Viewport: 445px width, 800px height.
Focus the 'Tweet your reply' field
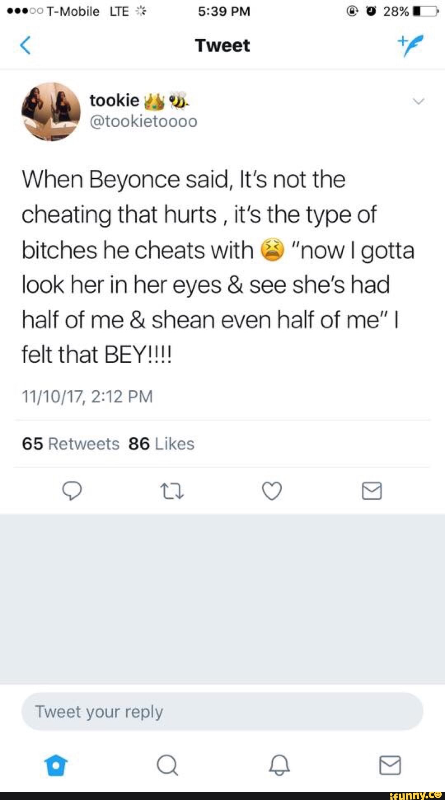(222, 712)
